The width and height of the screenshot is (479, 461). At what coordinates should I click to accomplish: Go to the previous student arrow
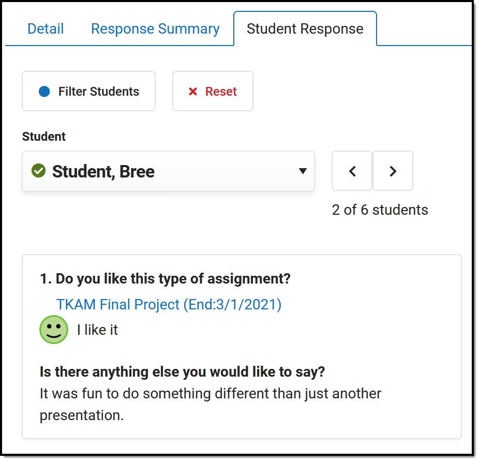[352, 171]
